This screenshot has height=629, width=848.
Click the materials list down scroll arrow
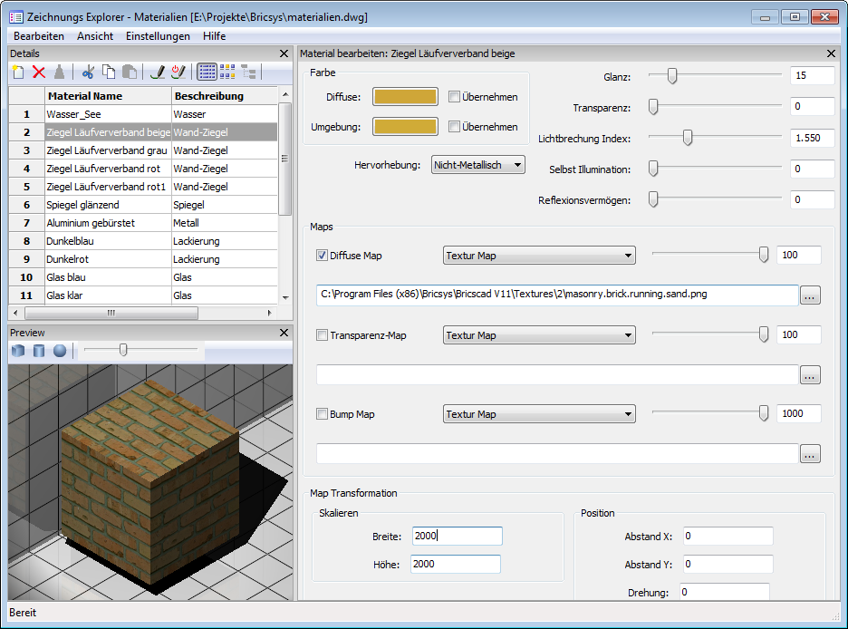(x=285, y=297)
